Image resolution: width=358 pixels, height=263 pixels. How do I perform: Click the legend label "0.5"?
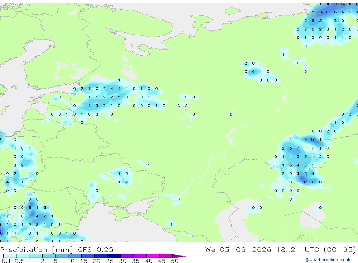coord(19,261)
